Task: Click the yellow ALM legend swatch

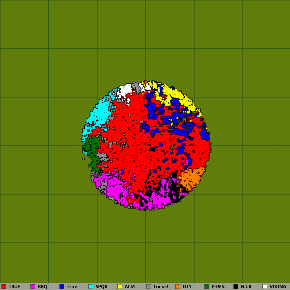Action: pyautogui.click(x=120, y=287)
